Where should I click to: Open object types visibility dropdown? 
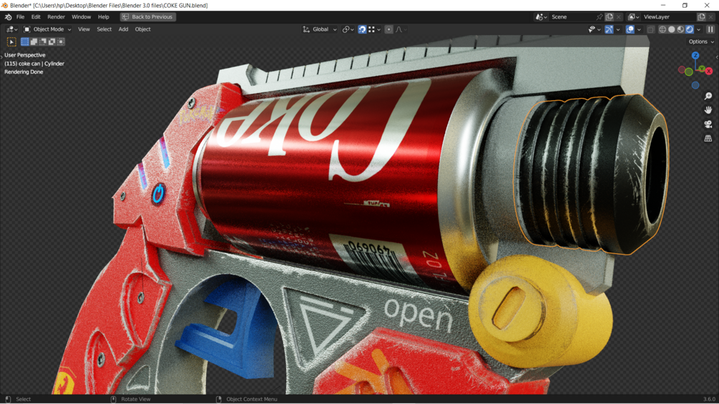pyautogui.click(x=595, y=29)
